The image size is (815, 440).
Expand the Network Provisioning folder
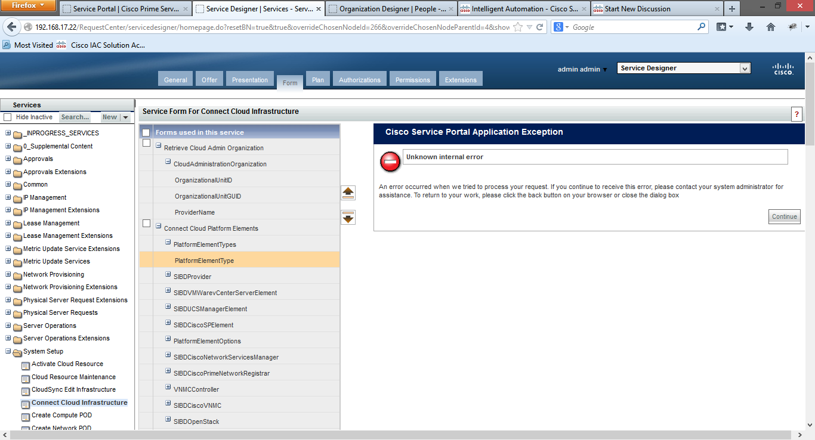point(8,274)
